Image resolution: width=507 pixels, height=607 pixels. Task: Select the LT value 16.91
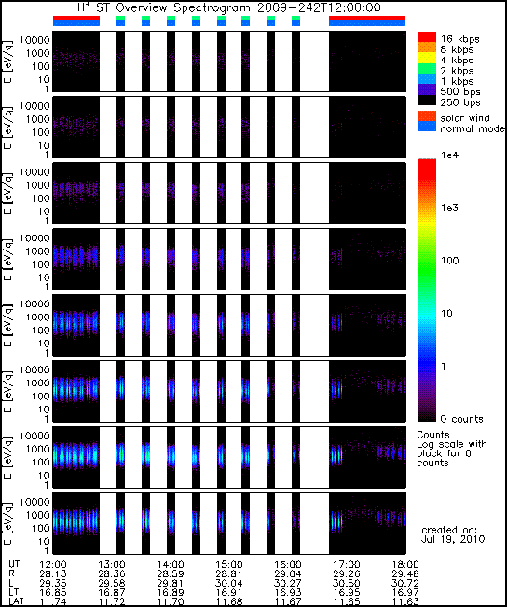click(229, 592)
